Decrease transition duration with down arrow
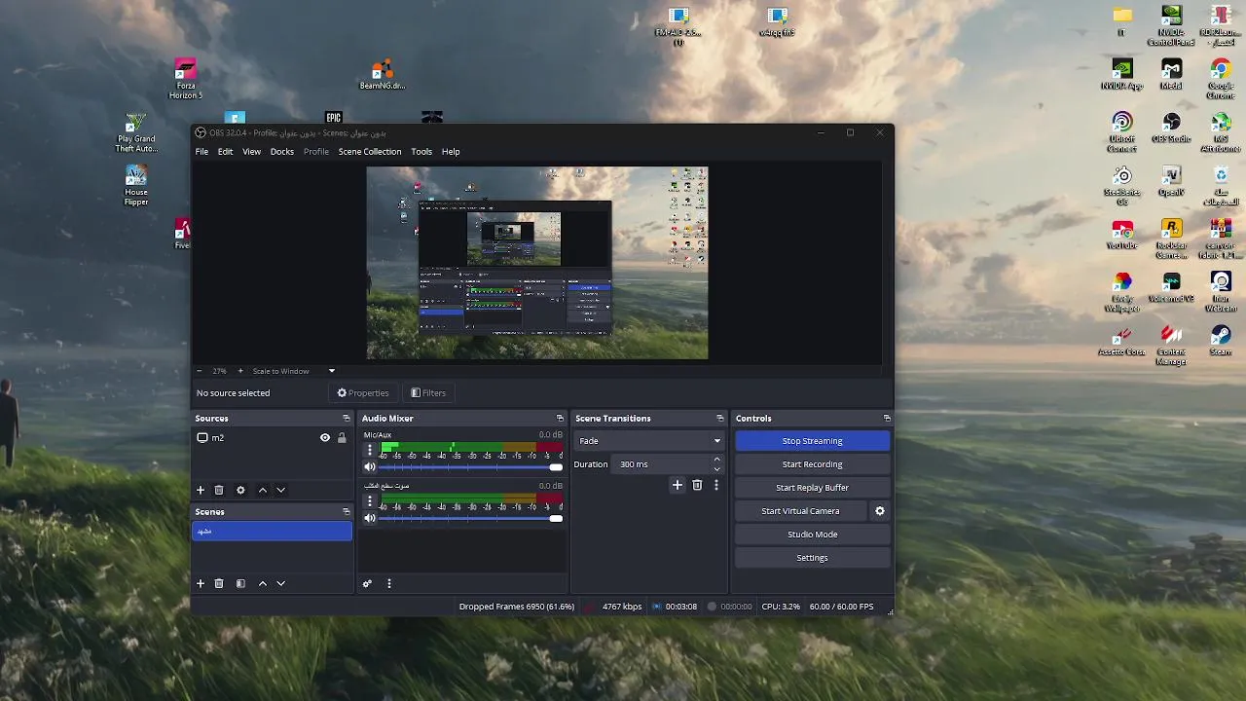1246x701 pixels. click(717, 469)
